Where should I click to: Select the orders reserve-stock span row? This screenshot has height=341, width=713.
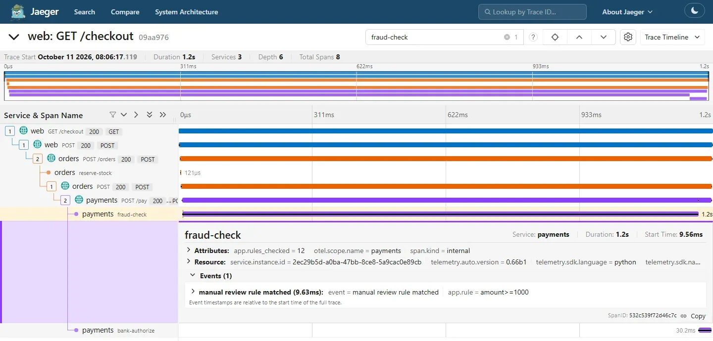tap(89, 172)
